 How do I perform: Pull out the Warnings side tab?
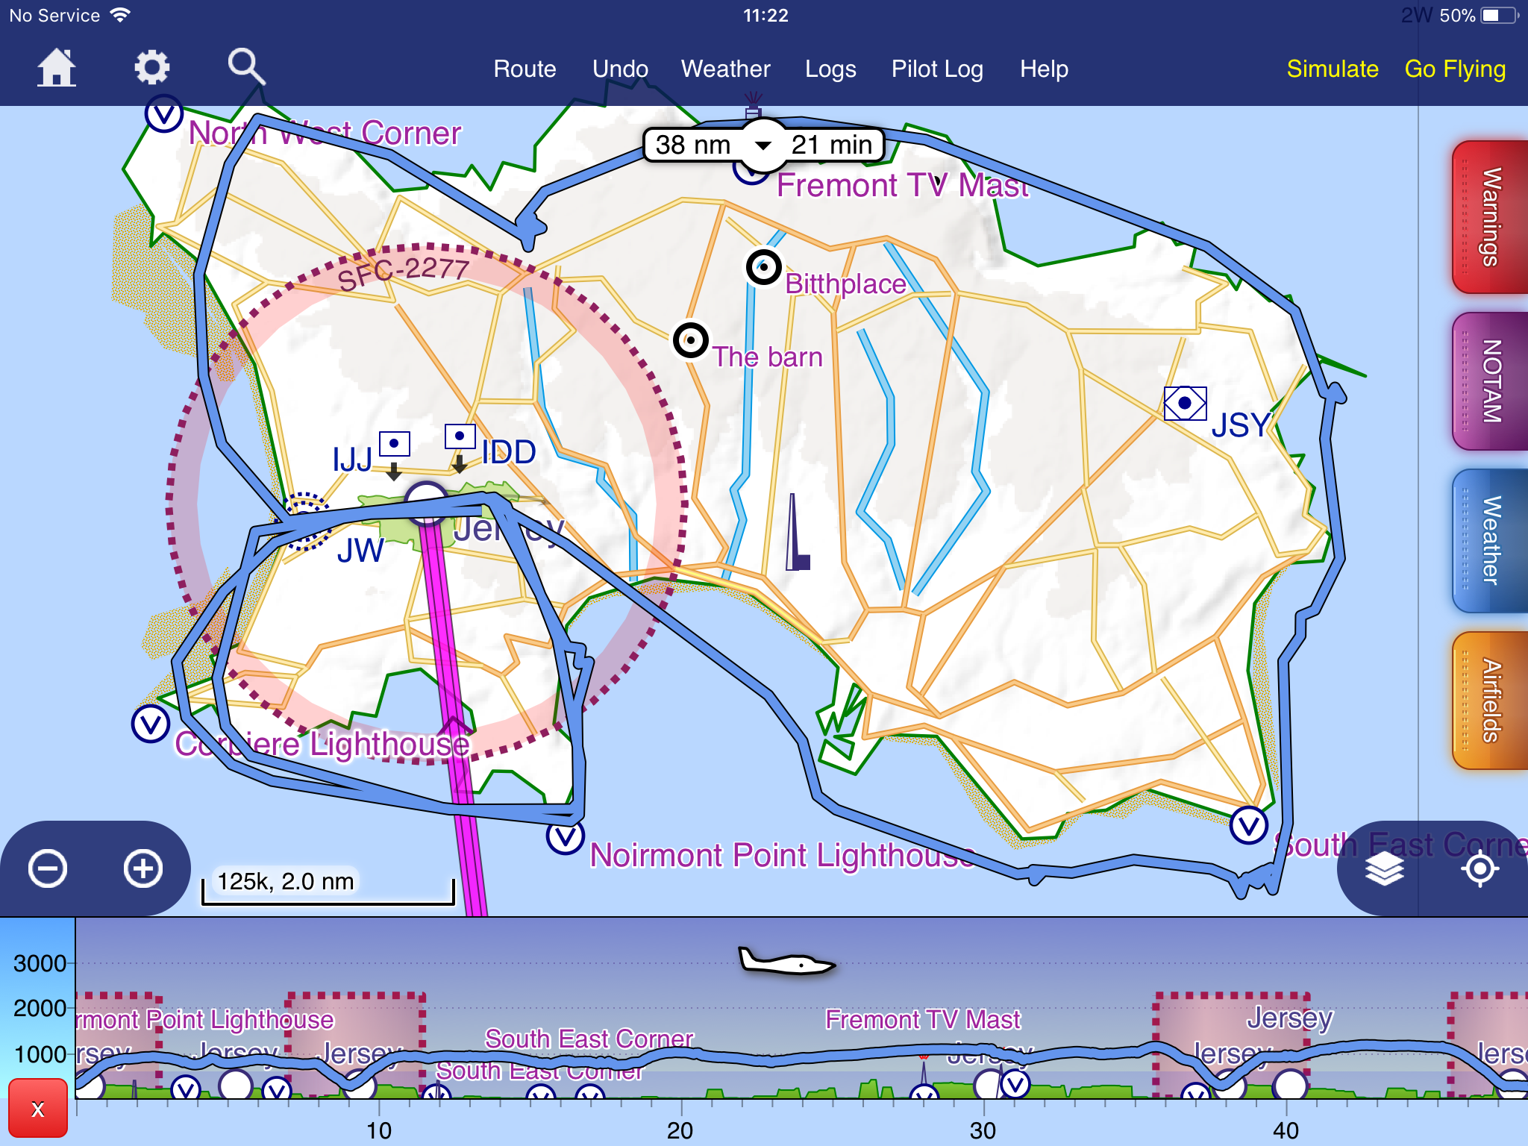tap(1489, 217)
